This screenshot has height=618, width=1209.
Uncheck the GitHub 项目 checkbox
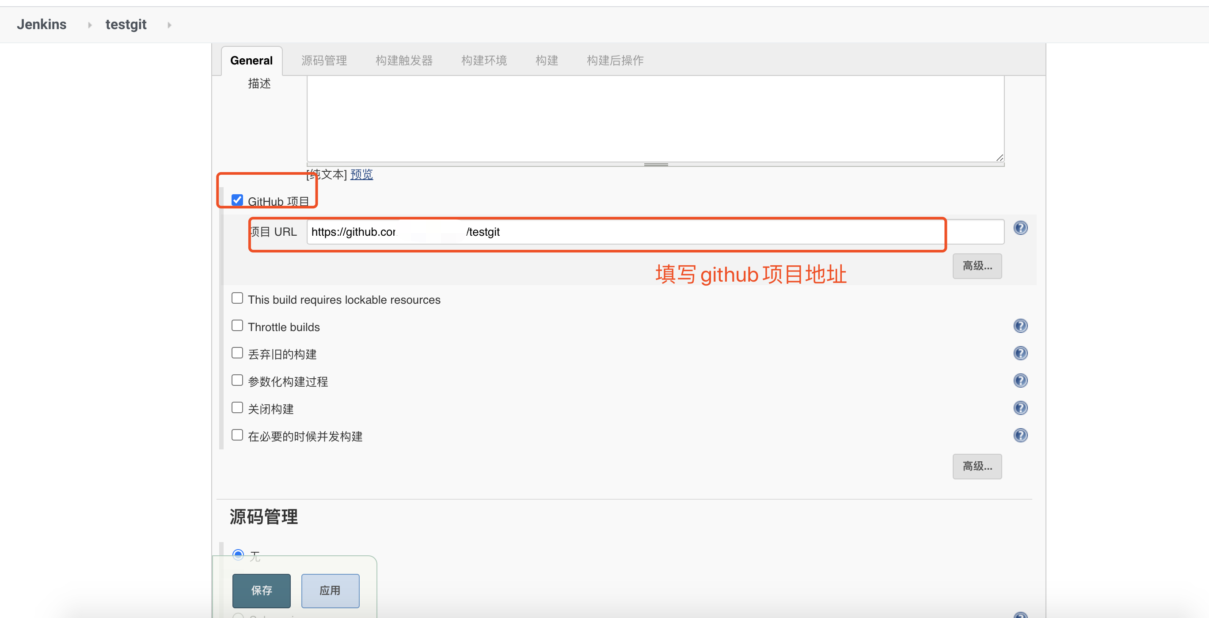(x=237, y=200)
